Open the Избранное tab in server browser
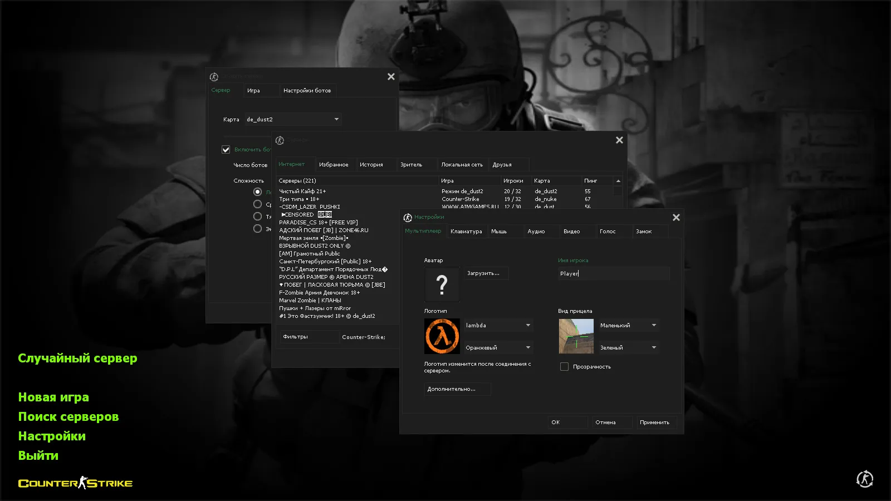 pyautogui.click(x=335, y=164)
